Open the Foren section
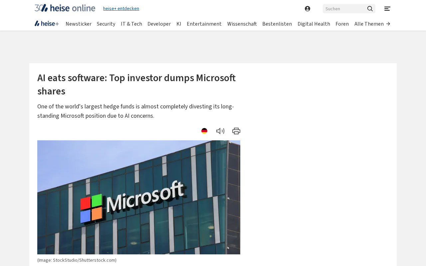426x266 pixels. pyautogui.click(x=342, y=24)
